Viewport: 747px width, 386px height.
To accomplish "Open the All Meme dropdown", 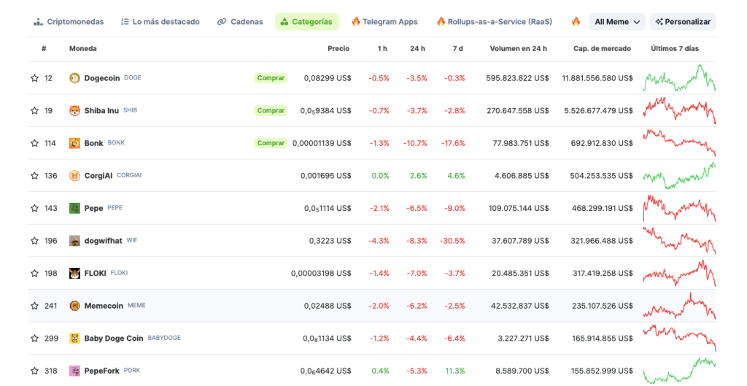I will (617, 22).
